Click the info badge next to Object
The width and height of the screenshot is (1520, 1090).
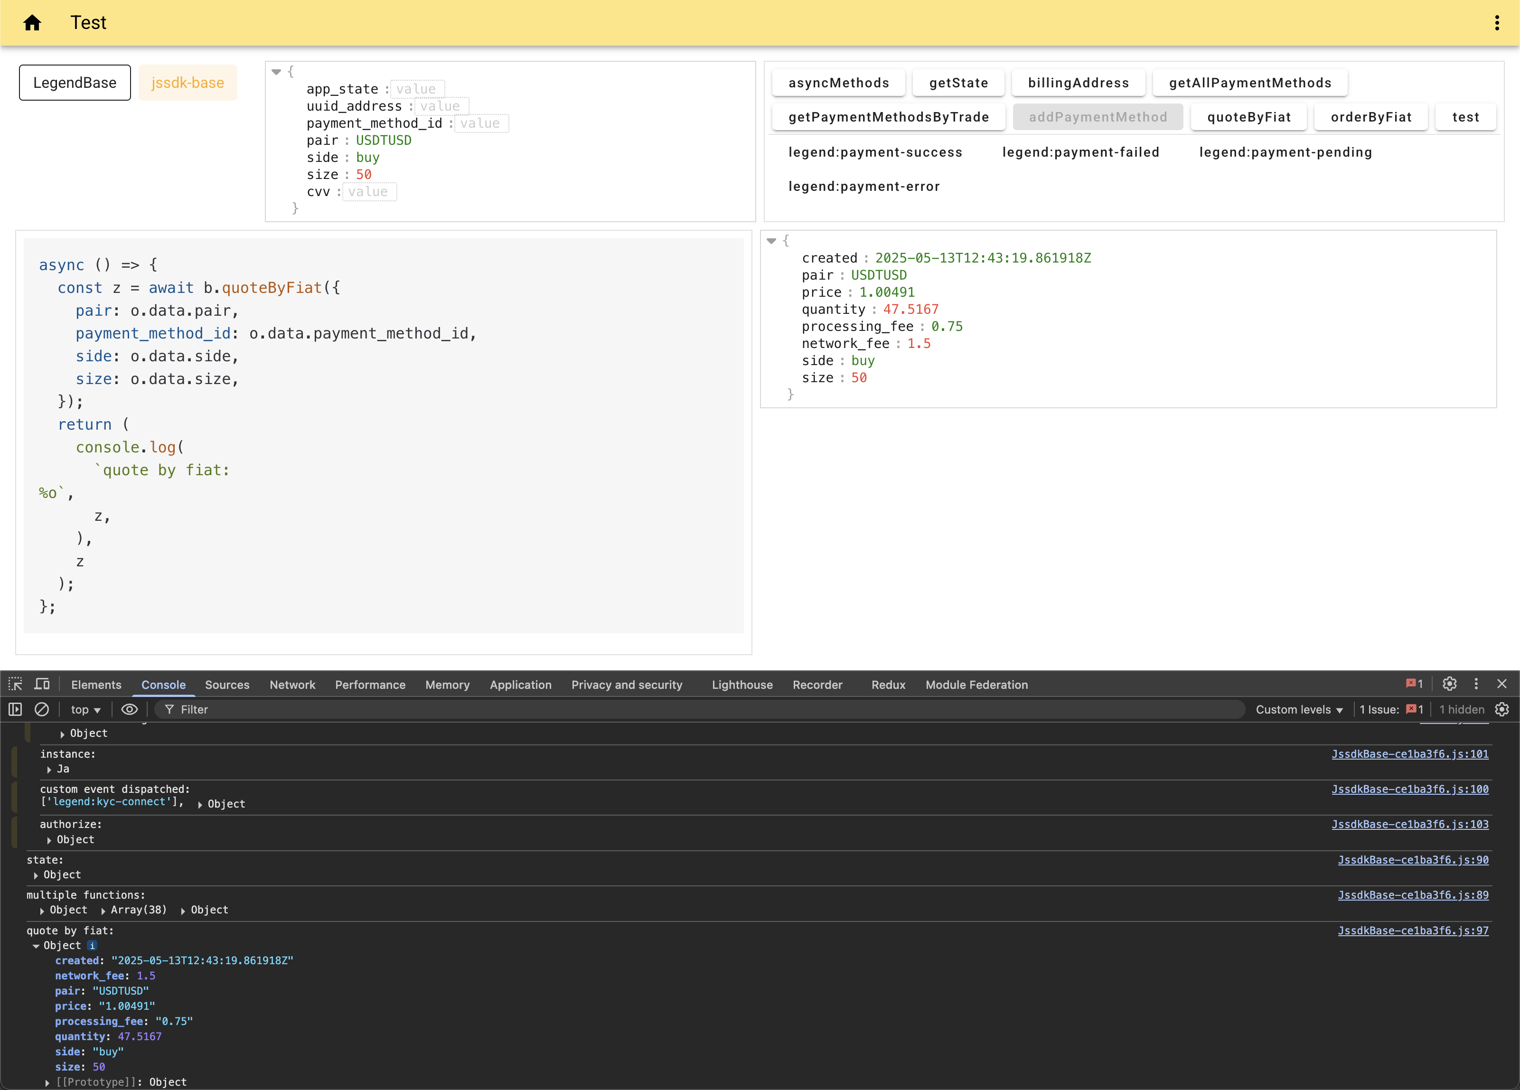(x=93, y=945)
